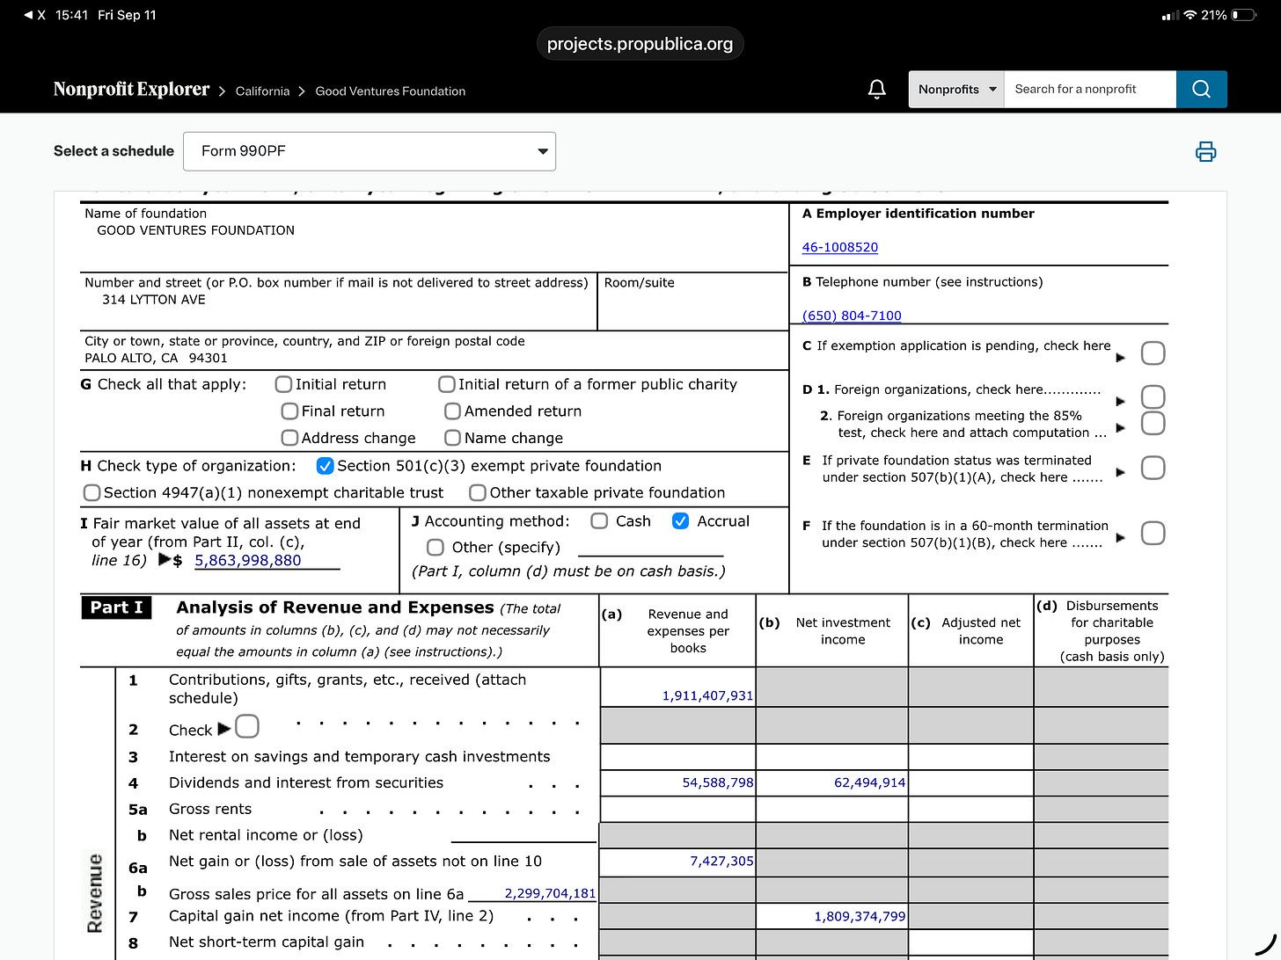Tap the projects.propublica.org address bar

[x=640, y=44]
